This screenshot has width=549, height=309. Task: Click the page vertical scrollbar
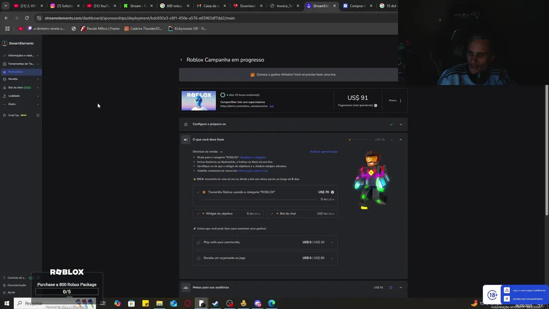(546, 150)
